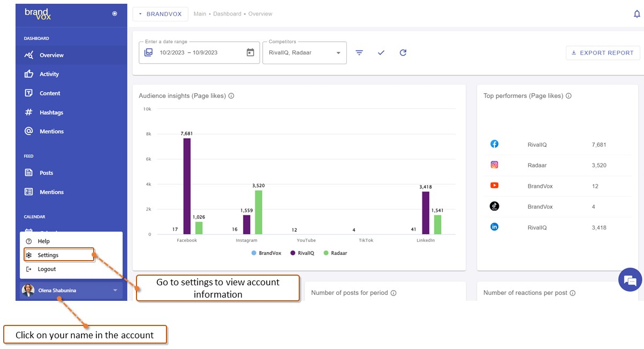Click the Overview chart icon
Viewport: 644px width, 349px height.
[x=29, y=55]
